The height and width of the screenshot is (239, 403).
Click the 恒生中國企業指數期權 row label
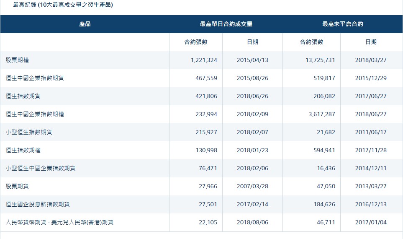point(35,114)
